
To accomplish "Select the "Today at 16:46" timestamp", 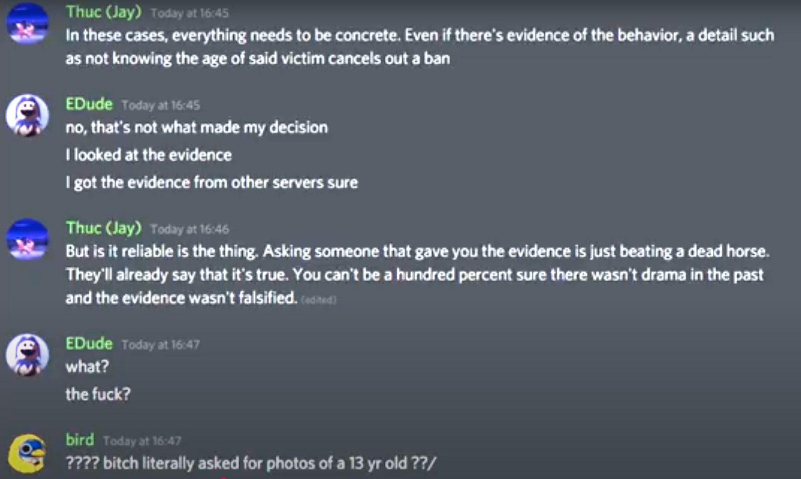I will [x=189, y=229].
